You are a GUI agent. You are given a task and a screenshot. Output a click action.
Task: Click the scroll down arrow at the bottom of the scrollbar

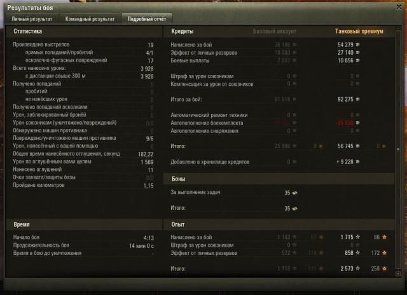(398, 274)
